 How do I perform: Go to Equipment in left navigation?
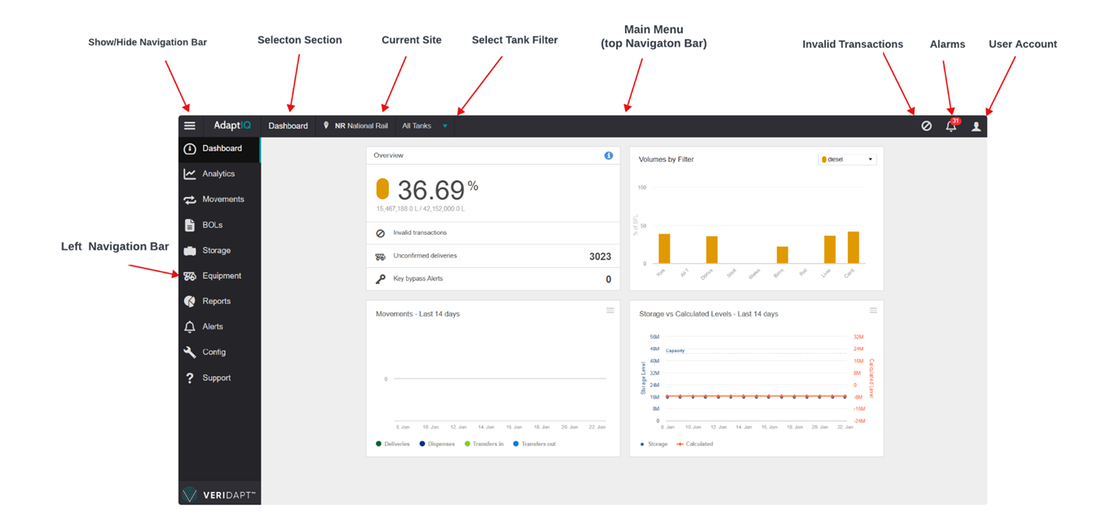coord(221,276)
